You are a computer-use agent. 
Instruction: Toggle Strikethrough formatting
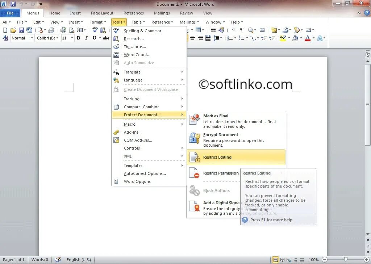pos(106,38)
